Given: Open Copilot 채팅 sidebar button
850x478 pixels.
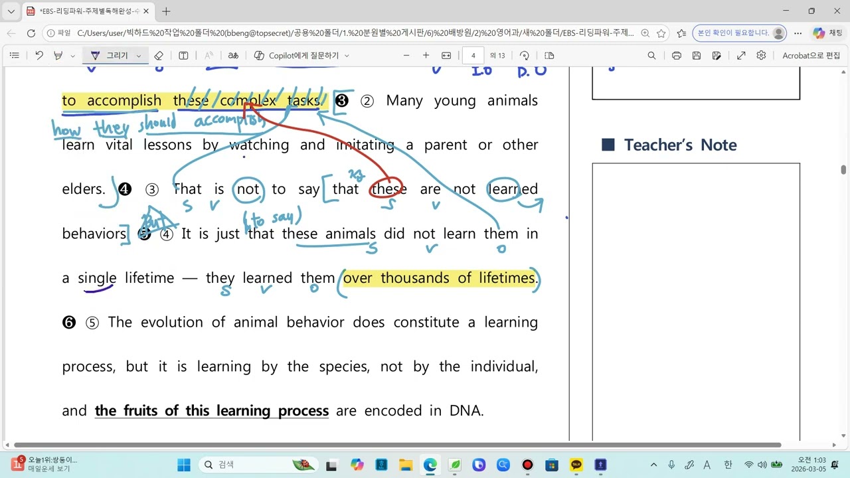Looking at the screenshot, I should (827, 33).
